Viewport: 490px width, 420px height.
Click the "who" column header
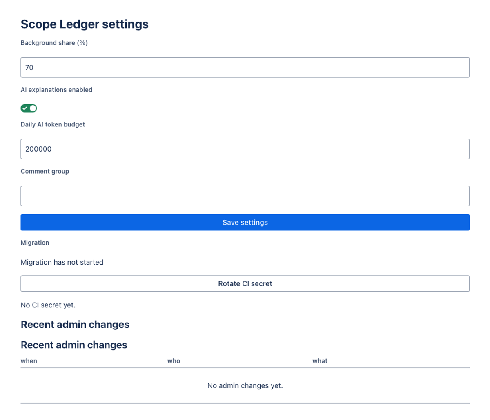point(174,361)
